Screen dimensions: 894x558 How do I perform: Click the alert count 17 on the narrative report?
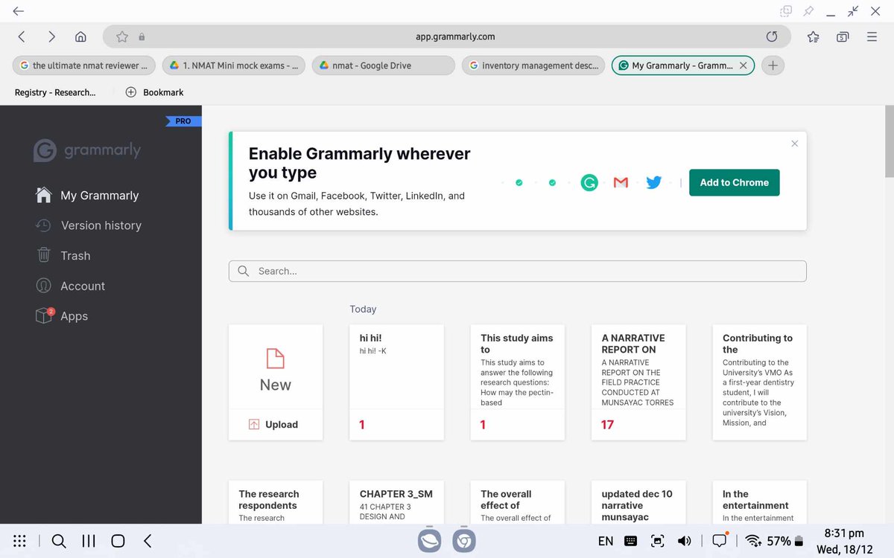(608, 425)
